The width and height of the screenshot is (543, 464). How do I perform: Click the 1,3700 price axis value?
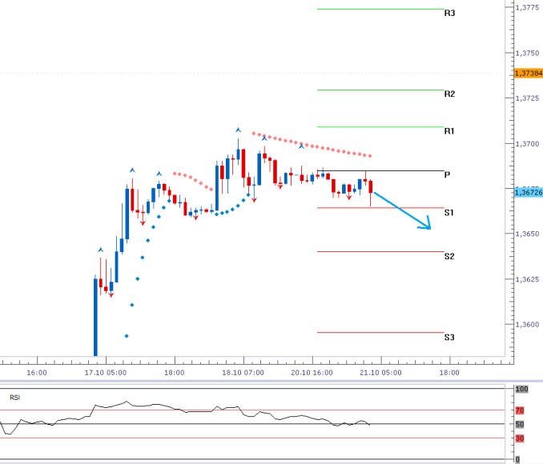(x=527, y=143)
